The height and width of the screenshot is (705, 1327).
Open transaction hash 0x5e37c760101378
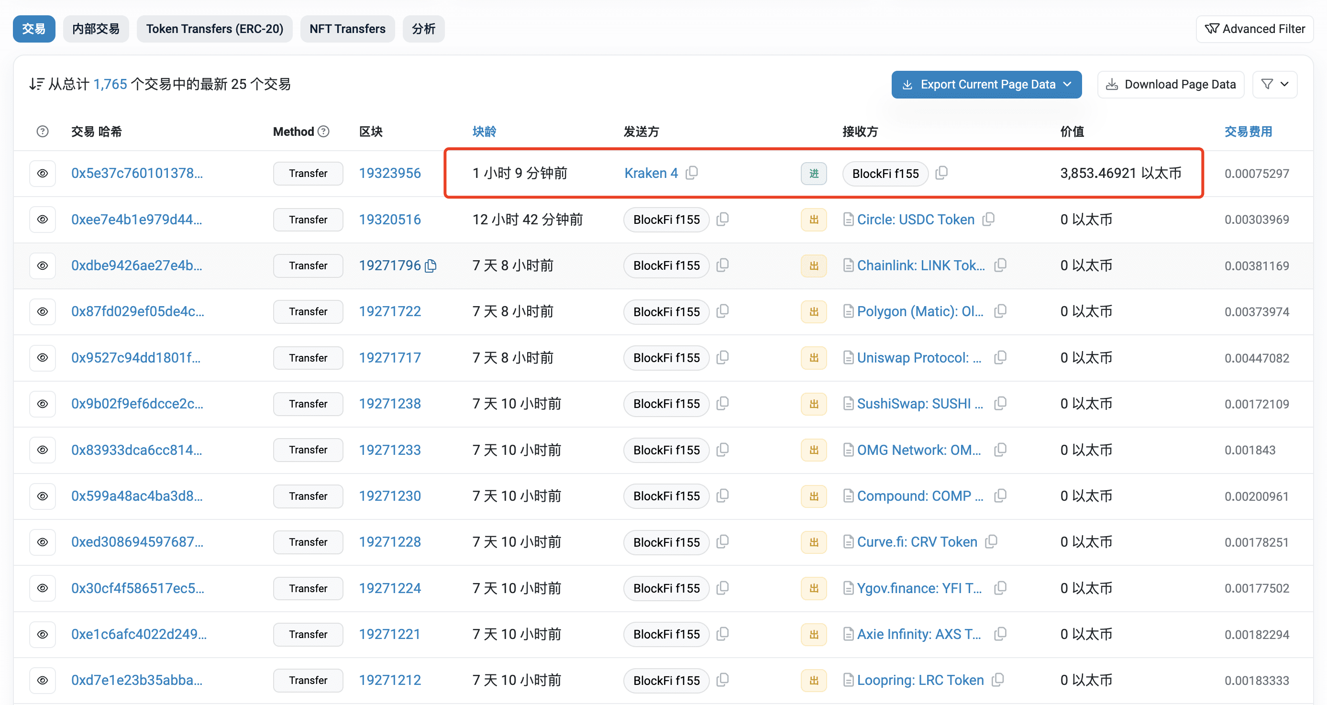point(137,173)
